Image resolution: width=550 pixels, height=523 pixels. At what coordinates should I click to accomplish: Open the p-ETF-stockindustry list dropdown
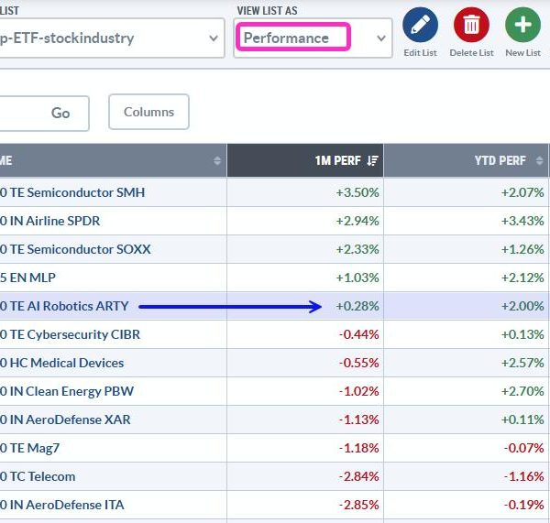[112, 38]
